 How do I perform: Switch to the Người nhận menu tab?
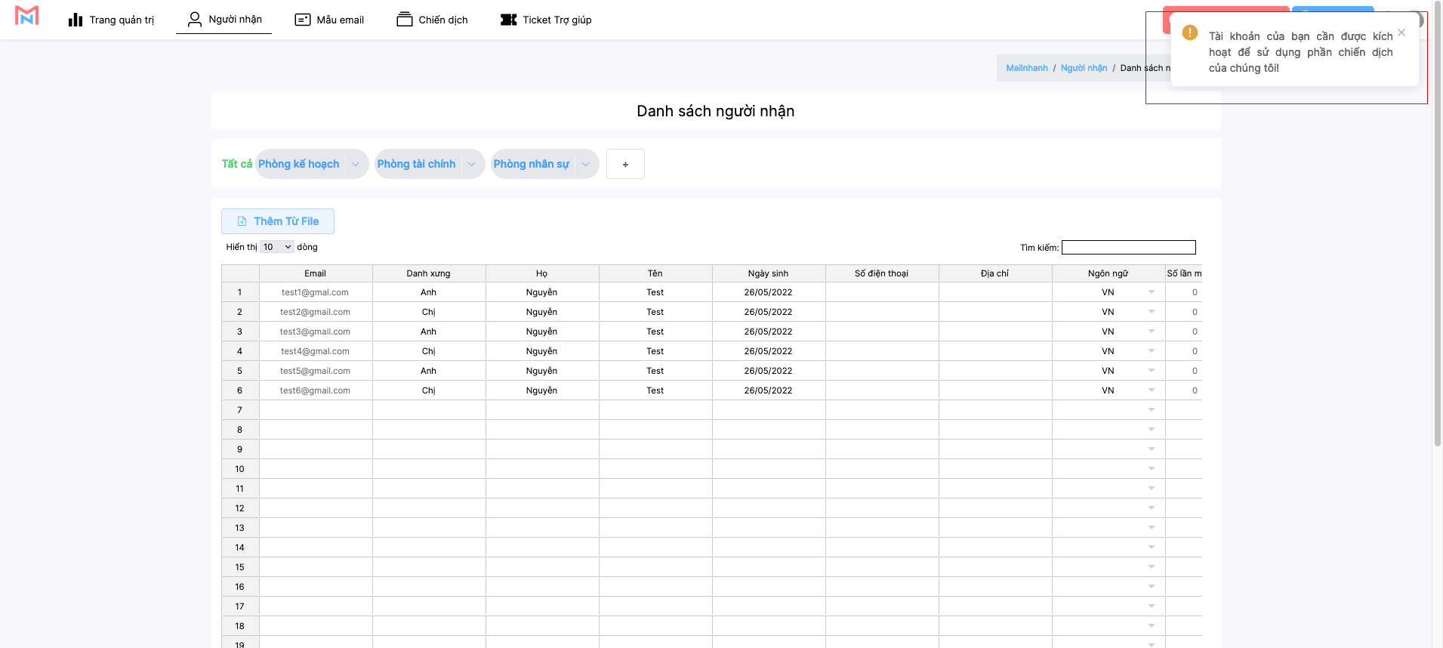tap(224, 20)
